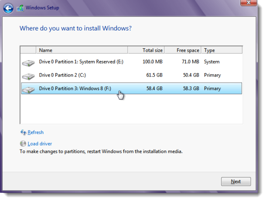This screenshot has width=266, height=201.
Task: Click the 58.4 GB total size cell
Action: 154,88
